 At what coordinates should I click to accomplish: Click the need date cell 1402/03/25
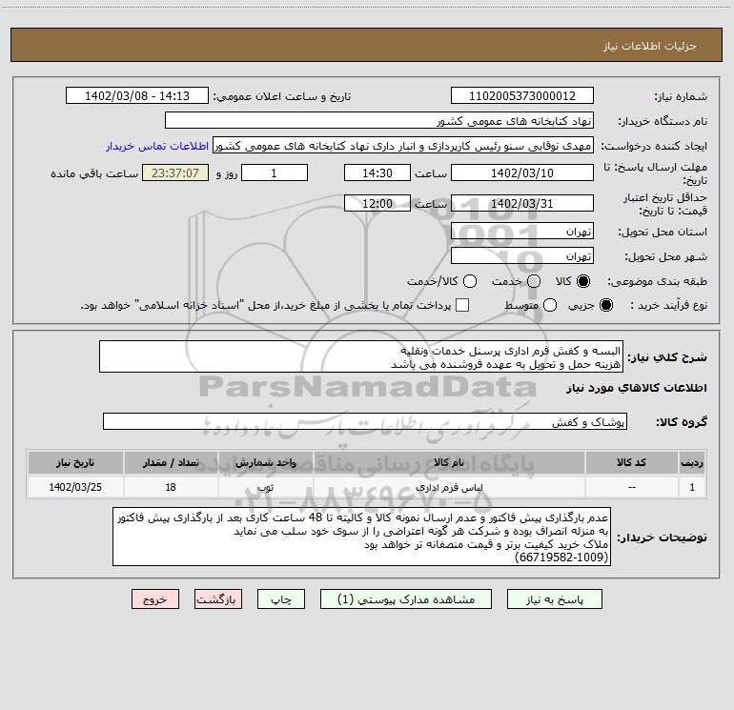coord(75,487)
